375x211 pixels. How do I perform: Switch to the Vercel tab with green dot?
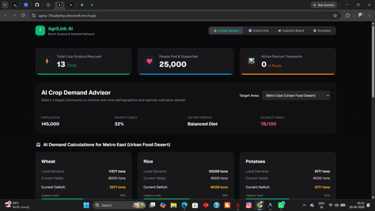(x=14, y=5)
